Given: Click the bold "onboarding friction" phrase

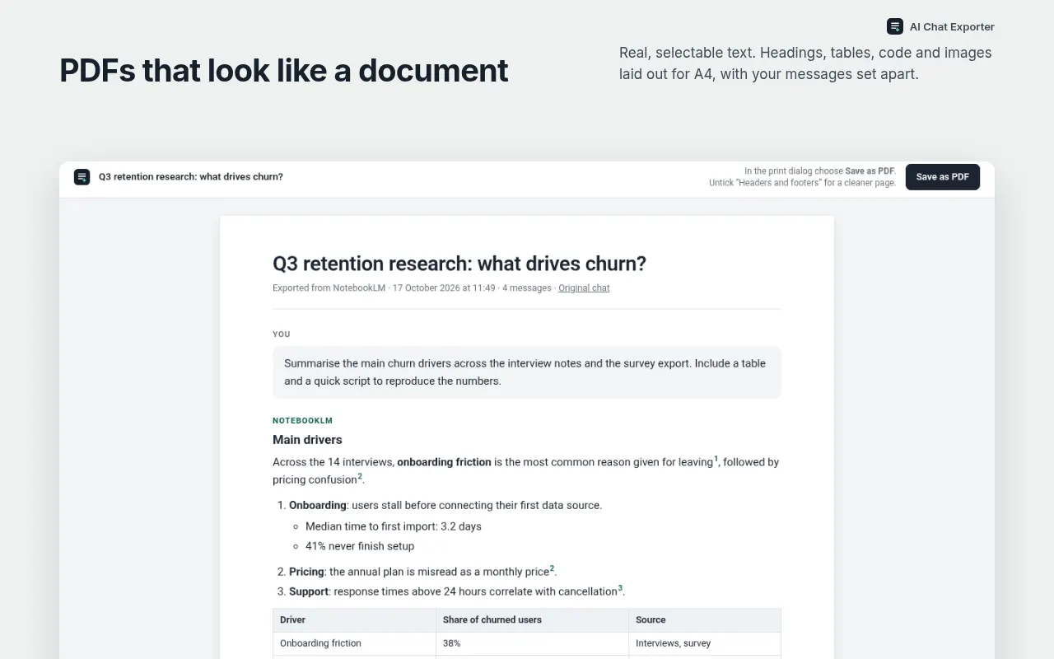Looking at the screenshot, I should tap(444, 462).
